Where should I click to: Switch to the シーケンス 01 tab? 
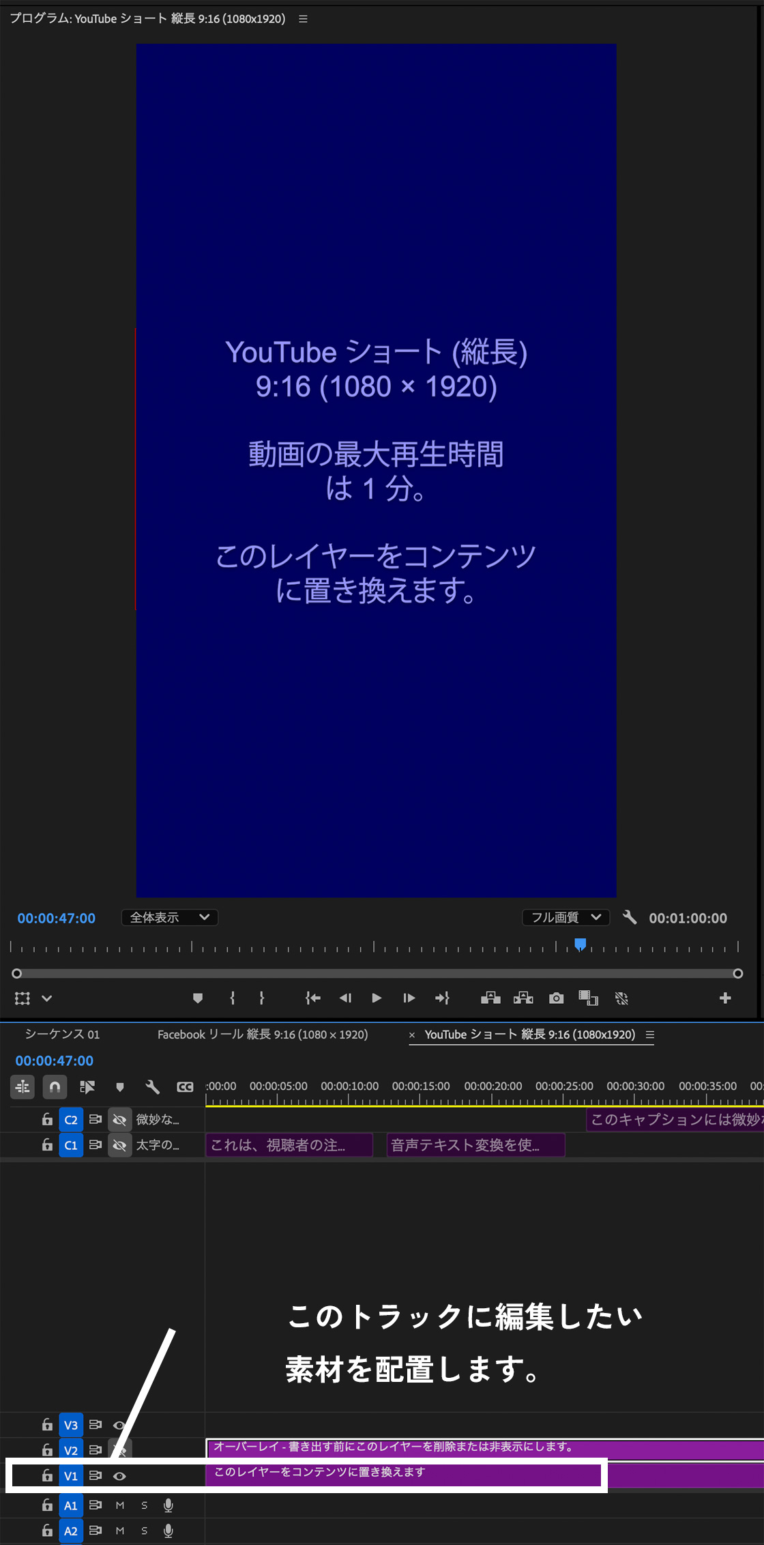62,1035
